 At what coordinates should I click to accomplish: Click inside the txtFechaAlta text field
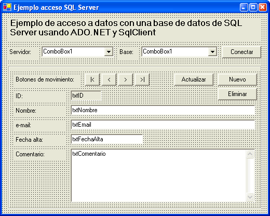pyautogui.click(x=106, y=139)
